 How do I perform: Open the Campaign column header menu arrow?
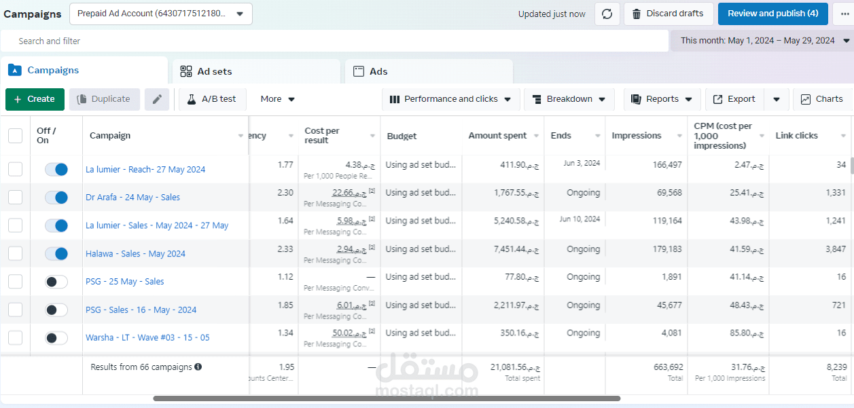click(x=241, y=136)
